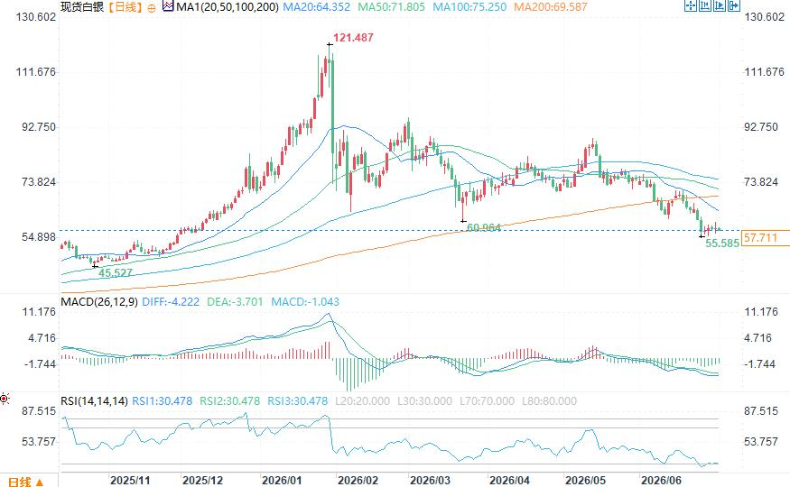The image size is (790, 487).
Task: Click the MA20:64.352 legend label
Action: click(316, 7)
